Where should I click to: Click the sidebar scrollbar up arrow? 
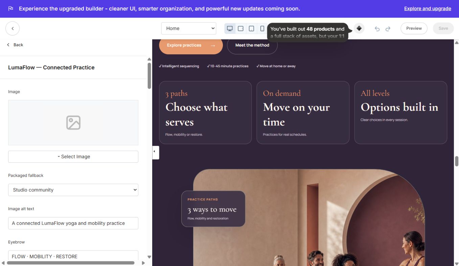(149, 59)
